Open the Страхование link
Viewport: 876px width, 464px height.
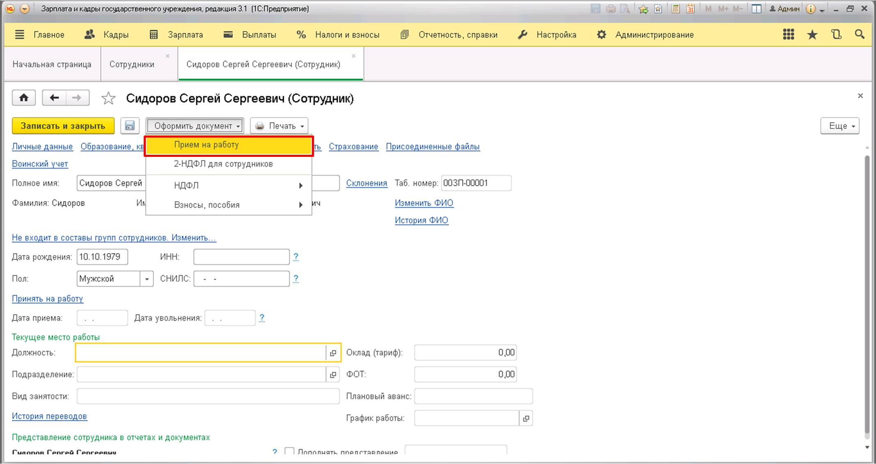click(x=353, y=147)
